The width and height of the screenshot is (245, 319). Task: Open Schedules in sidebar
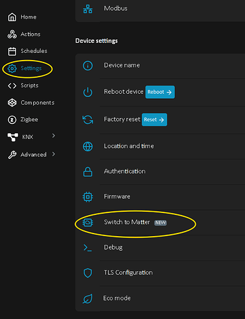coord(34,51)
